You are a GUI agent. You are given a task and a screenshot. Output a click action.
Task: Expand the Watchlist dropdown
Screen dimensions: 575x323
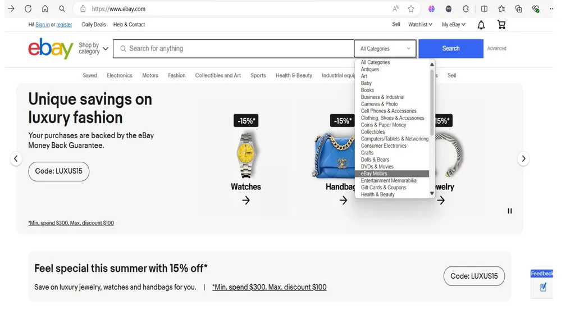coord(420,25)
